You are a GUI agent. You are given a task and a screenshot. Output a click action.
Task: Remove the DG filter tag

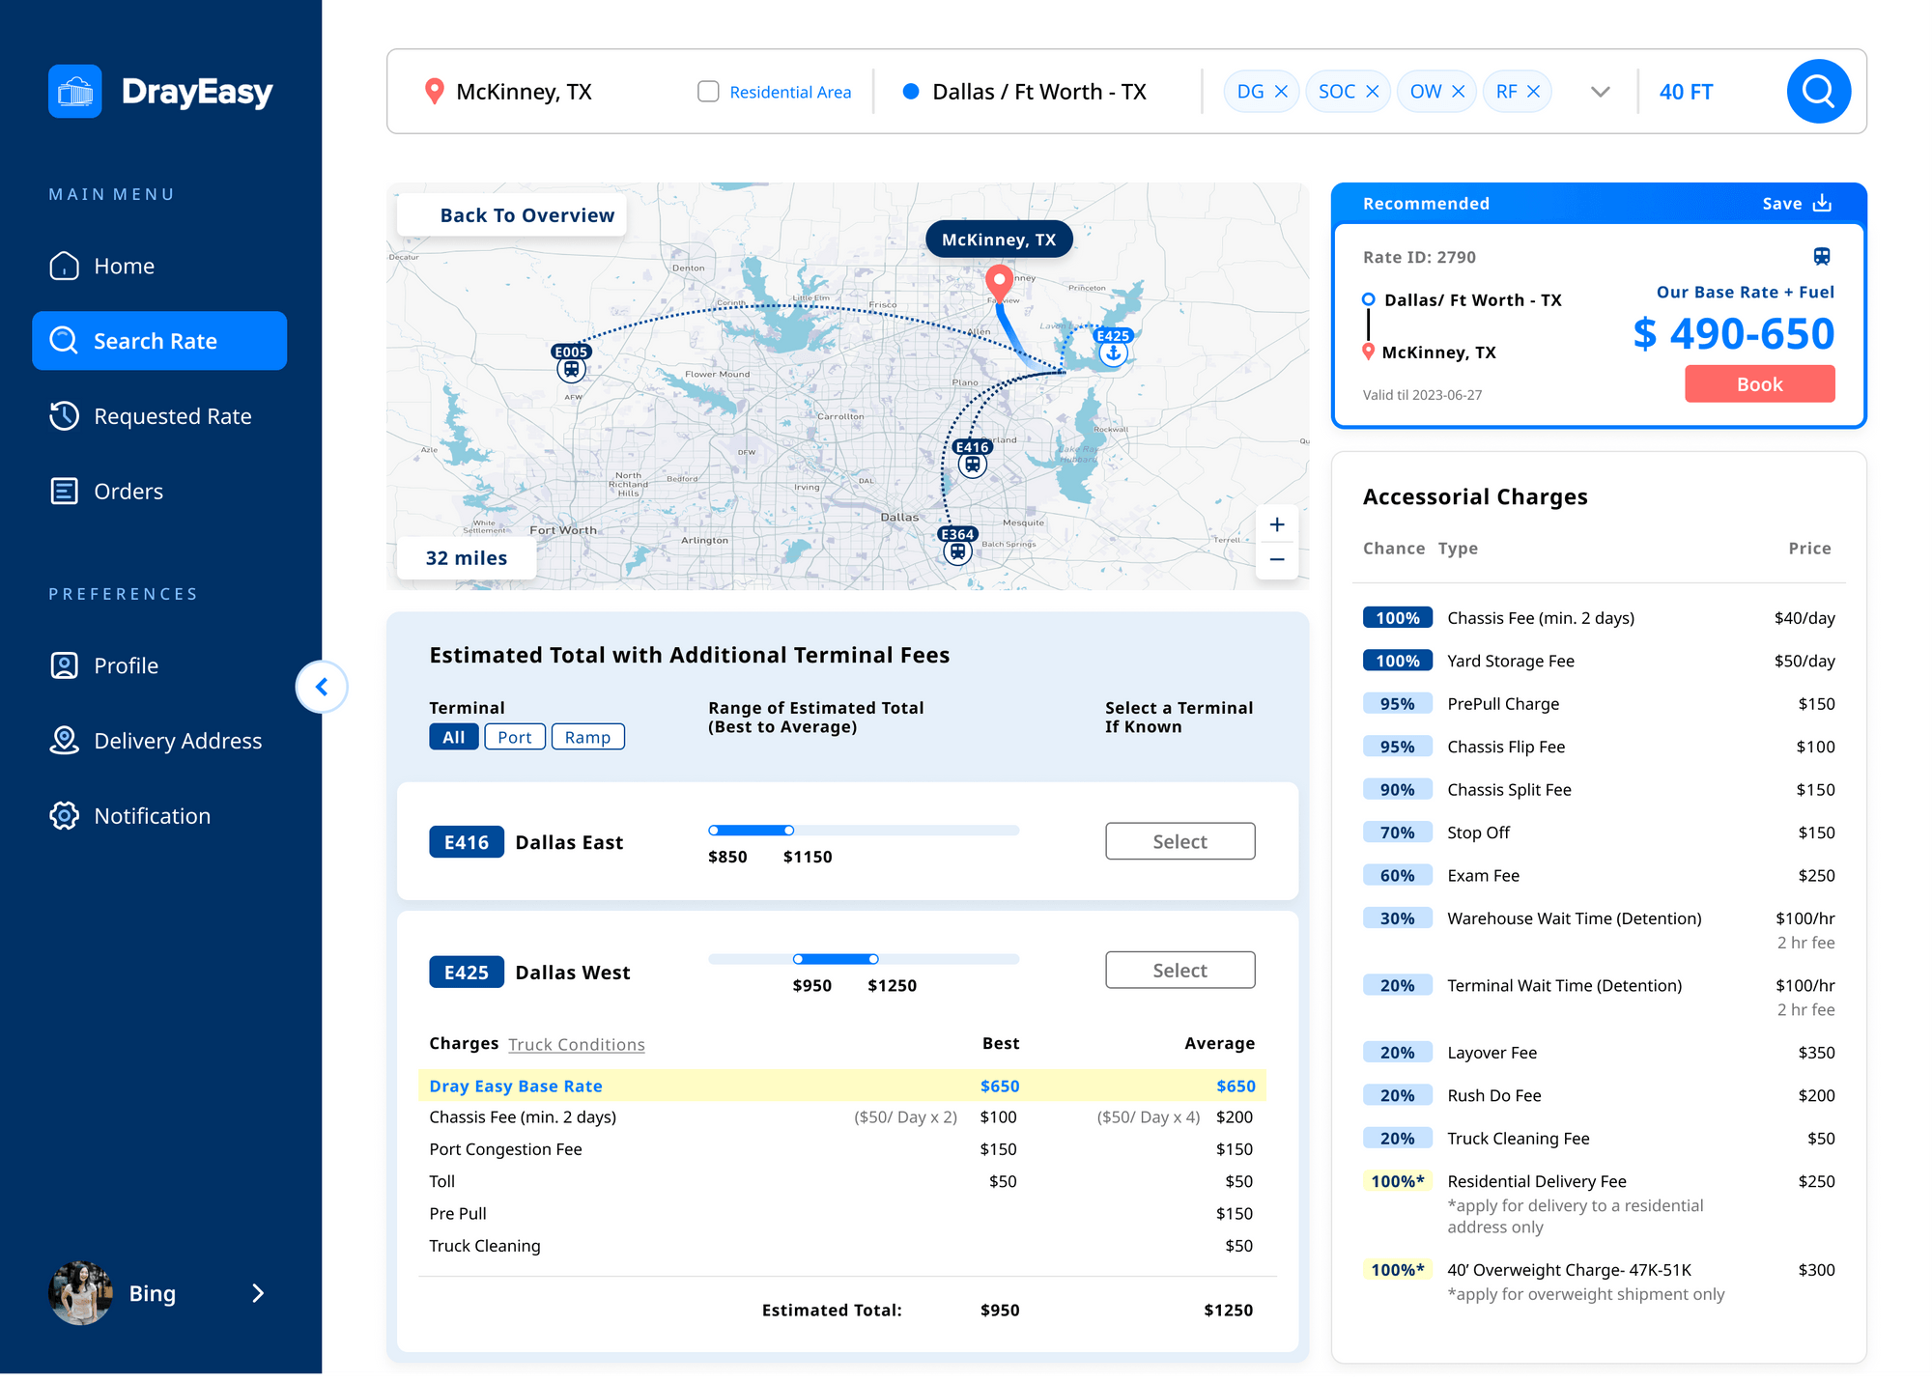[x=1281, y=92]
